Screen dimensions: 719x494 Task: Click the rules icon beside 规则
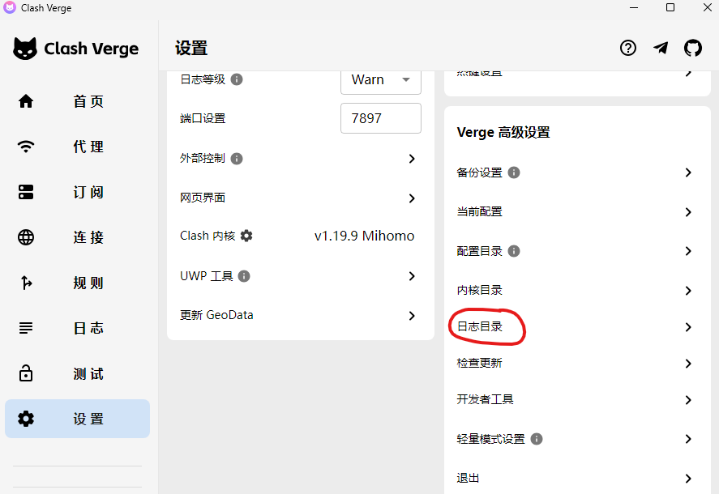(25, 283)
